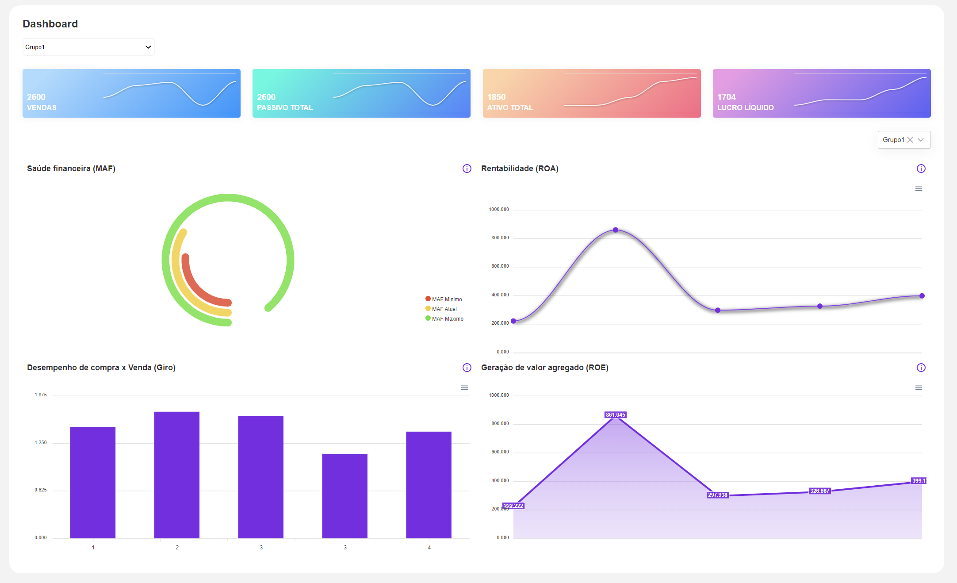
Task: Click the Dashboard page title
Action: pos(50,24)
